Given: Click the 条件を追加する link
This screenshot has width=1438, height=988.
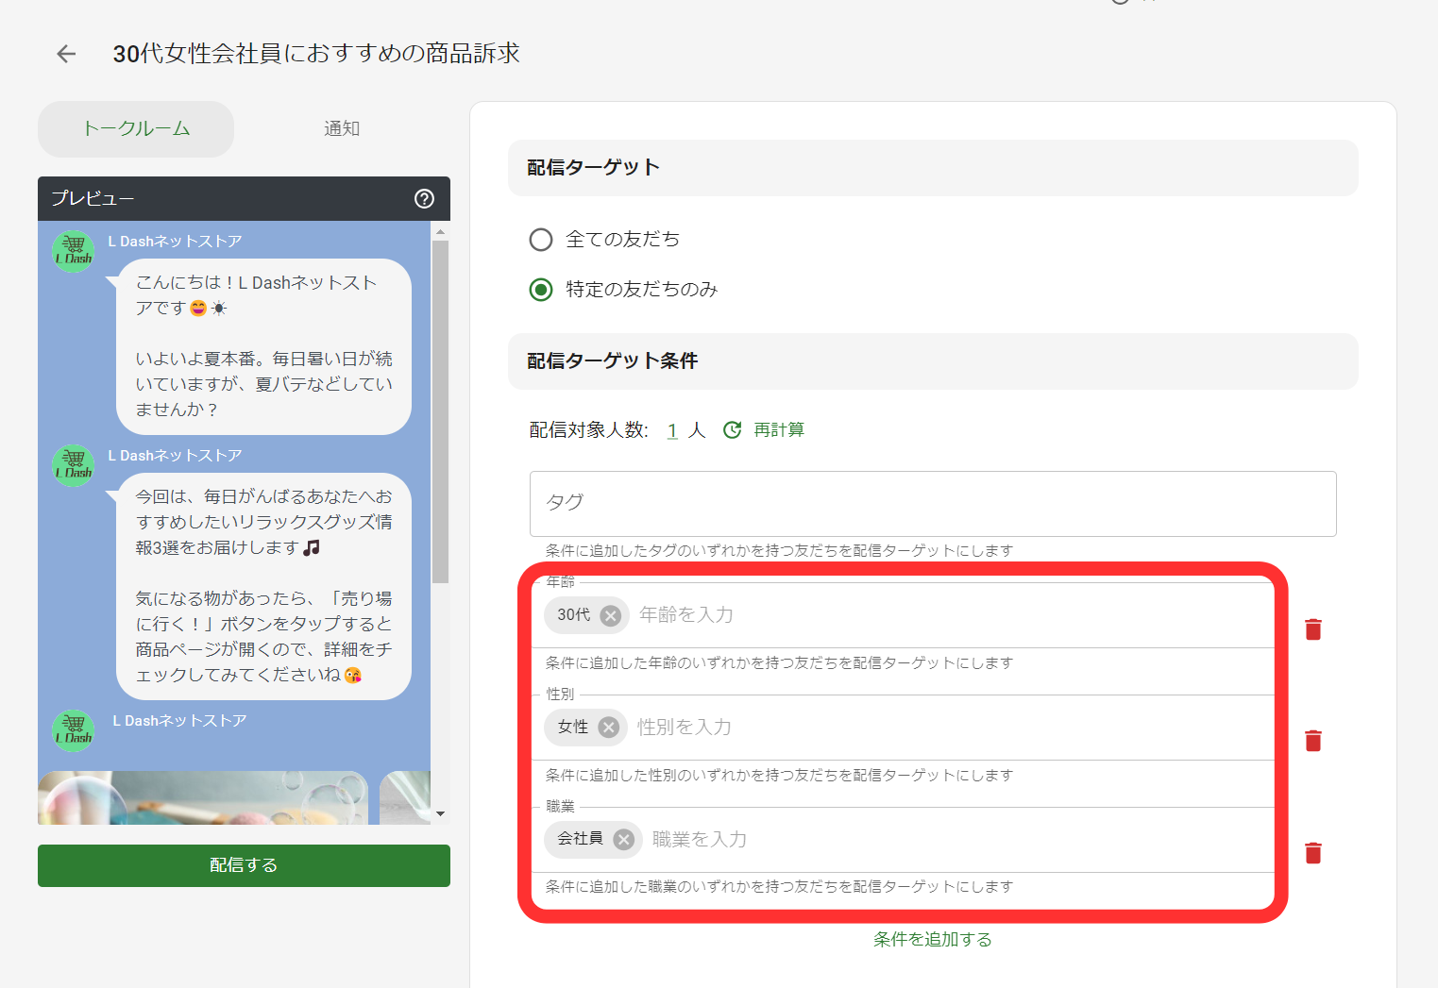Looking at the screenshot, I should coord(932,939).
